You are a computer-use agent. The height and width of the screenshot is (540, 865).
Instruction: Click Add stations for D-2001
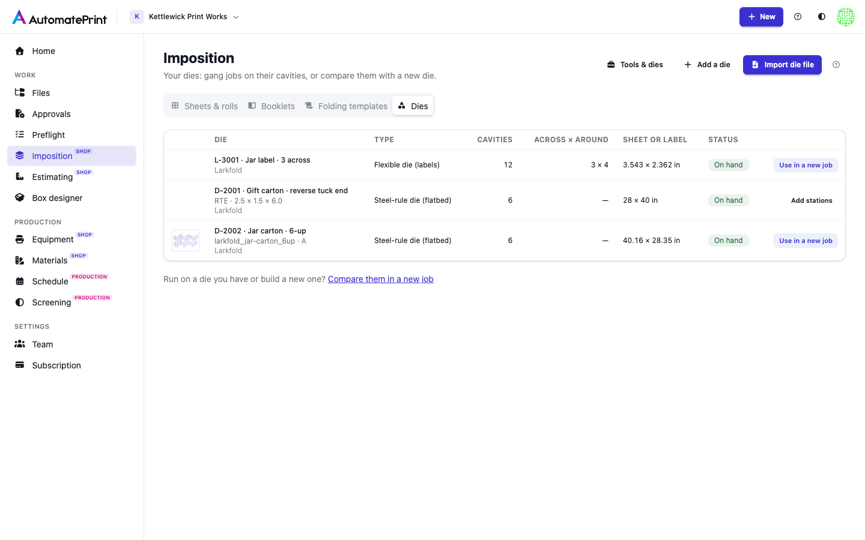(x=812, y=200)
